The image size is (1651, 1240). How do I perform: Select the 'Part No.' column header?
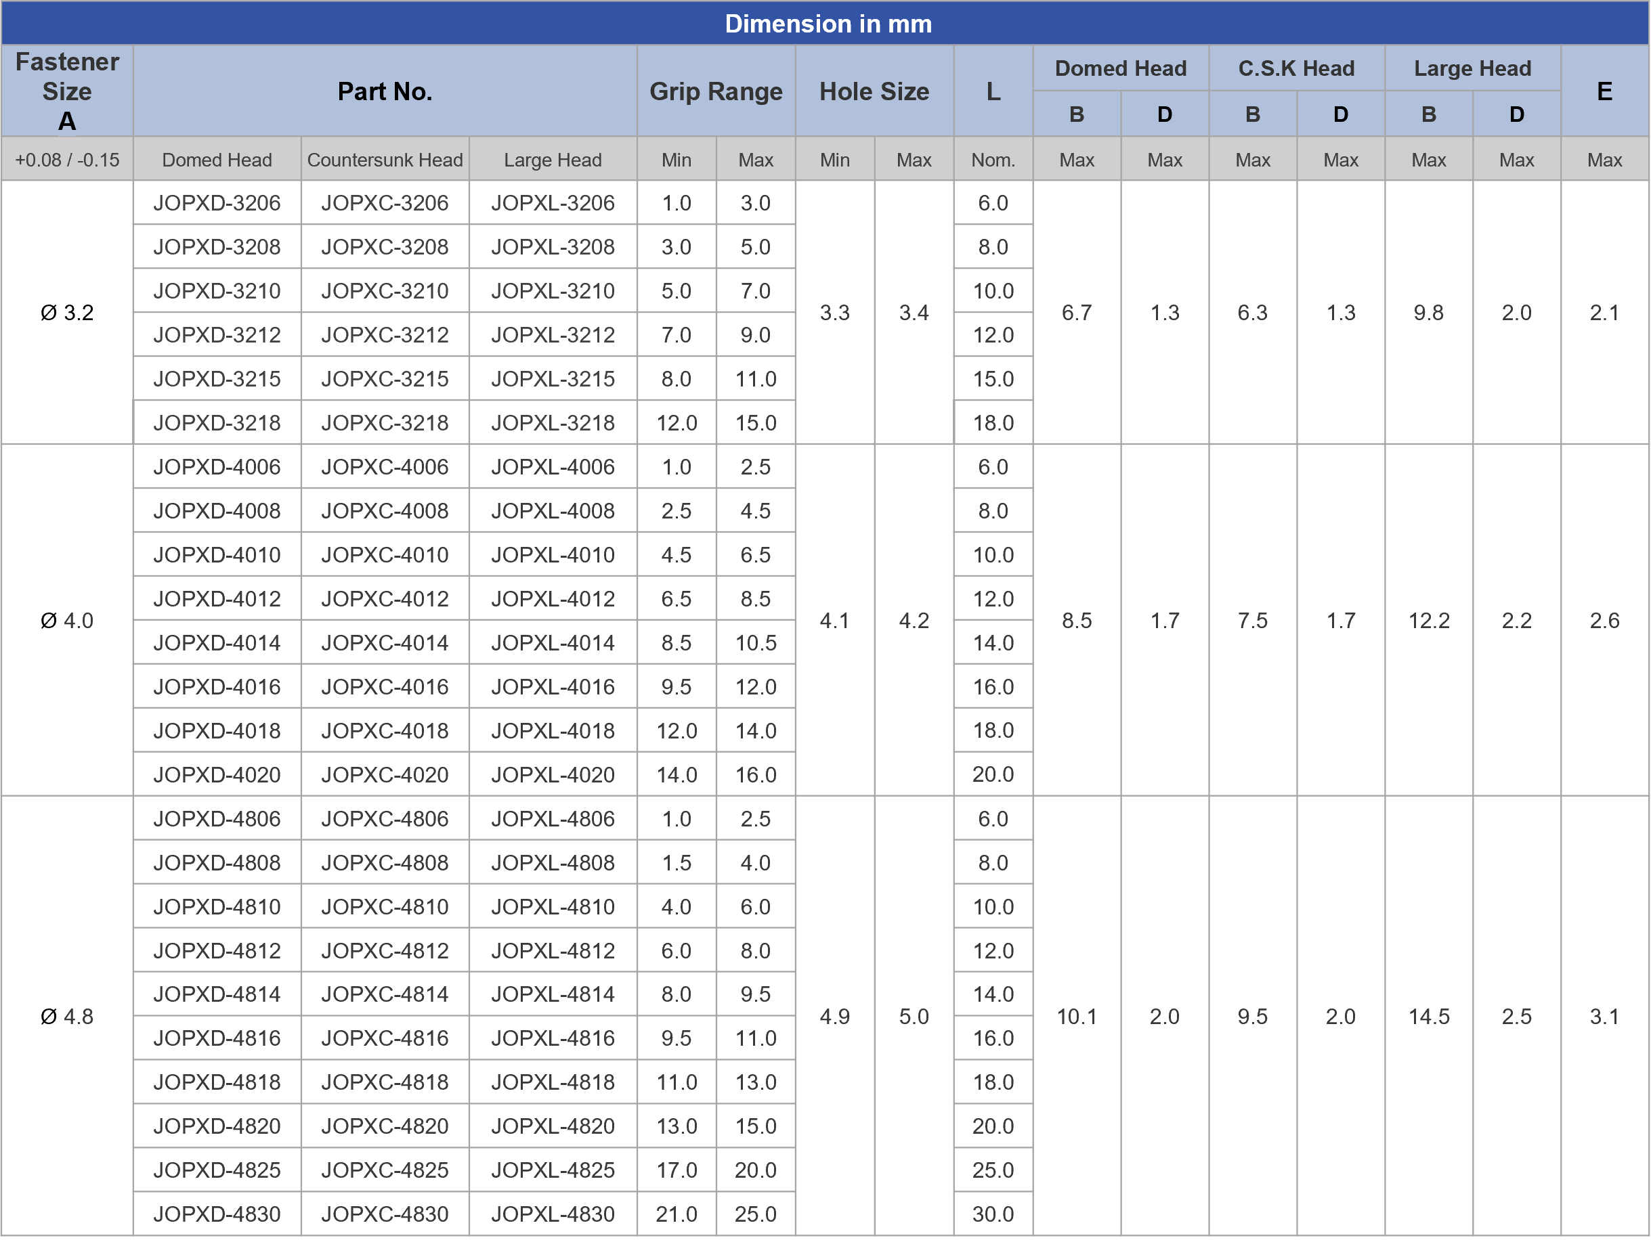point(385,91)
